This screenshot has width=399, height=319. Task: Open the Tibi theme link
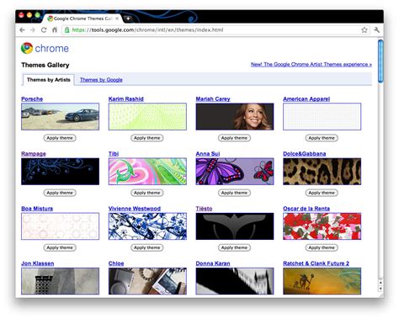(114, 154)
